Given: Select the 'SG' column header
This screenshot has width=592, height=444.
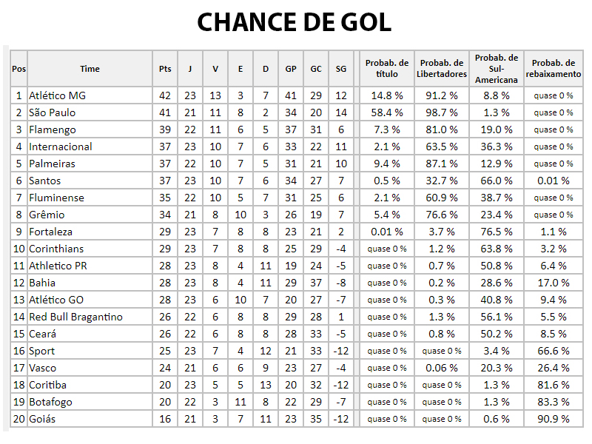Looking at the screenshot, I should [341, 69].
